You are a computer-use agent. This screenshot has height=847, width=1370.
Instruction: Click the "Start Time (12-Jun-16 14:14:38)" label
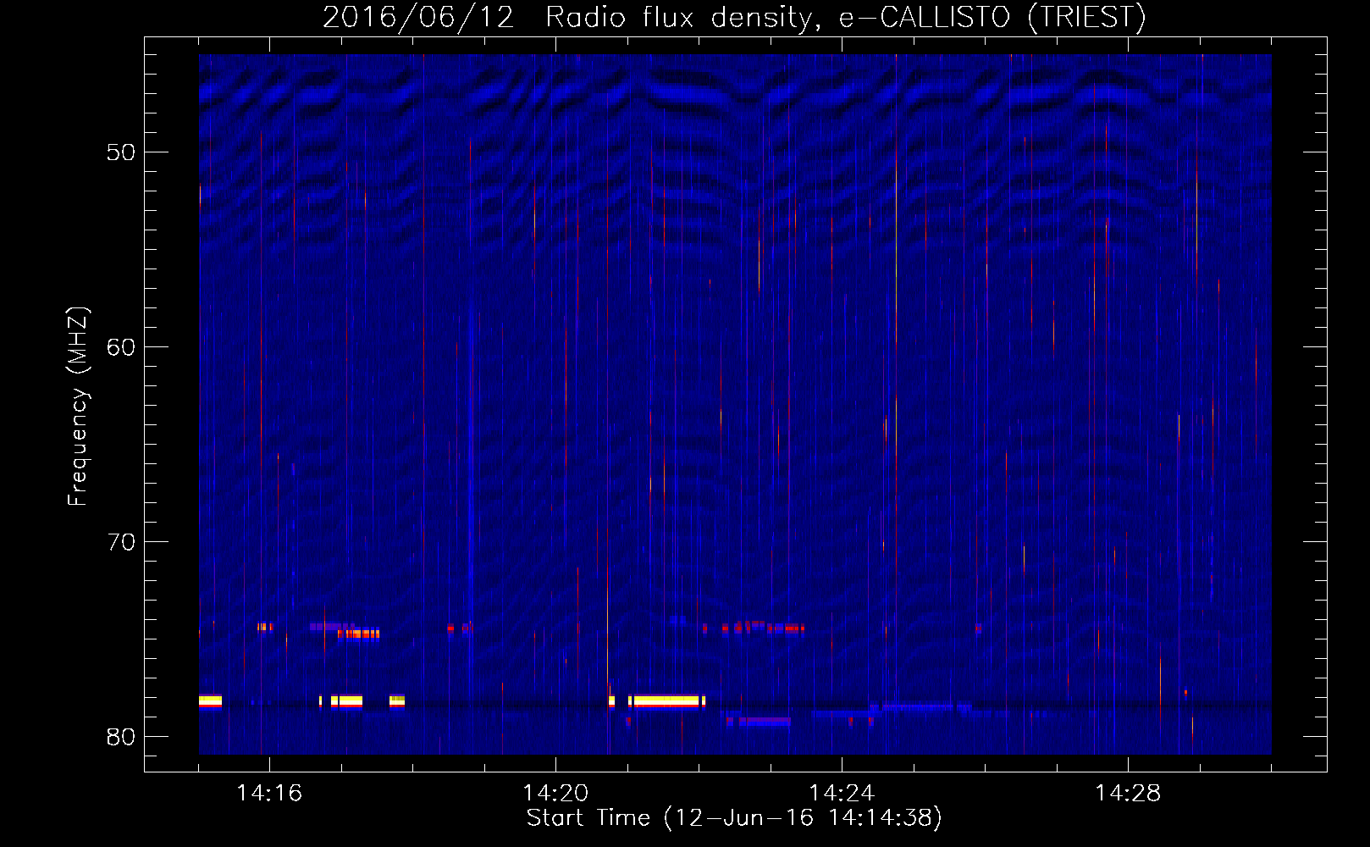tap(734, 818)
